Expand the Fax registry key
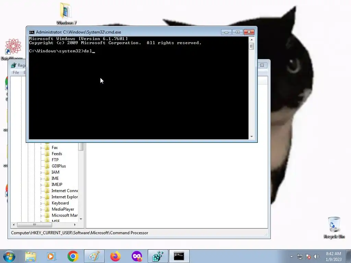The height and width of the screenshot is (263, 351). coord(41,148)
